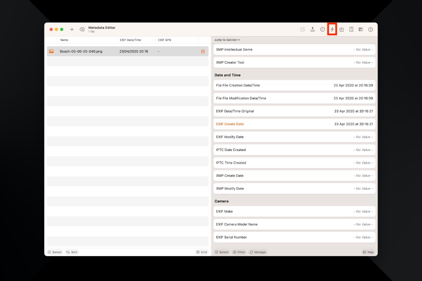Select the EXIF Make field

coord(294,211)
